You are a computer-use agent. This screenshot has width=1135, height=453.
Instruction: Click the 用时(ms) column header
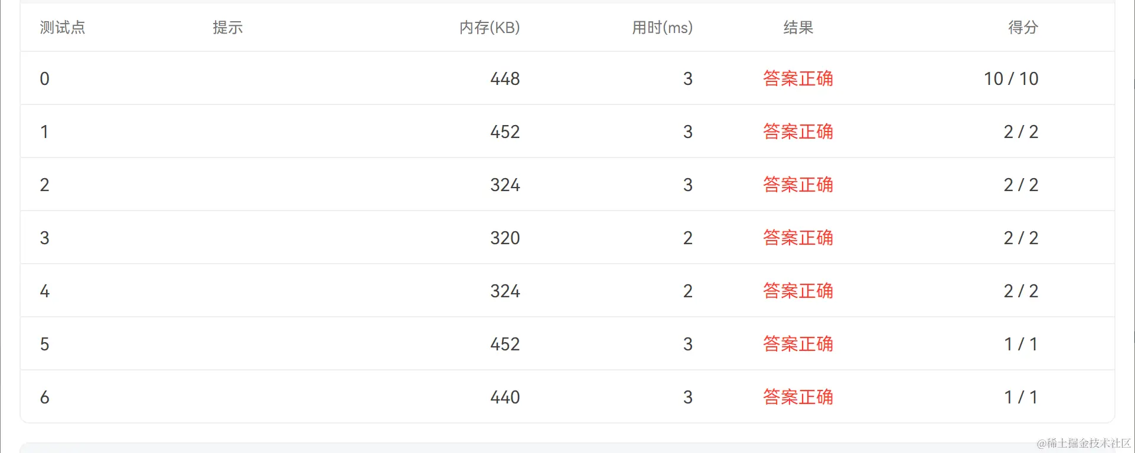click(661, 28)
